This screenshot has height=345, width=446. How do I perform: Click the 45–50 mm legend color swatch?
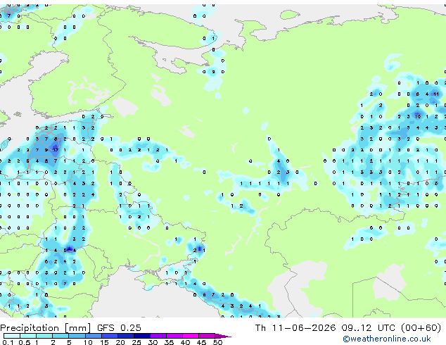tap(207, 336)
